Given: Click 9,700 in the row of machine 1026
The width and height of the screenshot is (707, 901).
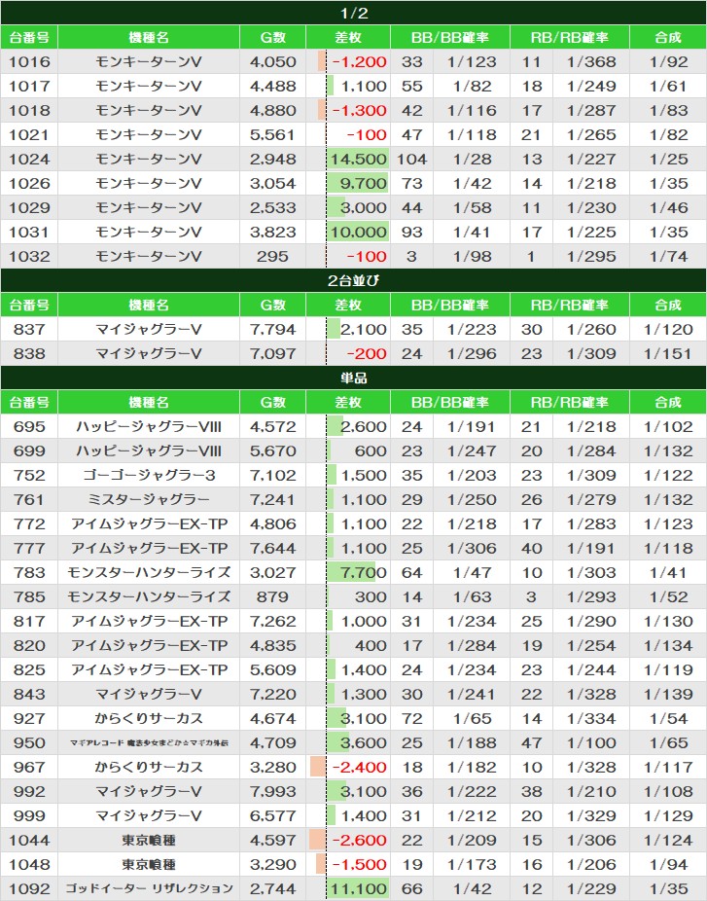Looking at the screenshot, I should [363, 183].
